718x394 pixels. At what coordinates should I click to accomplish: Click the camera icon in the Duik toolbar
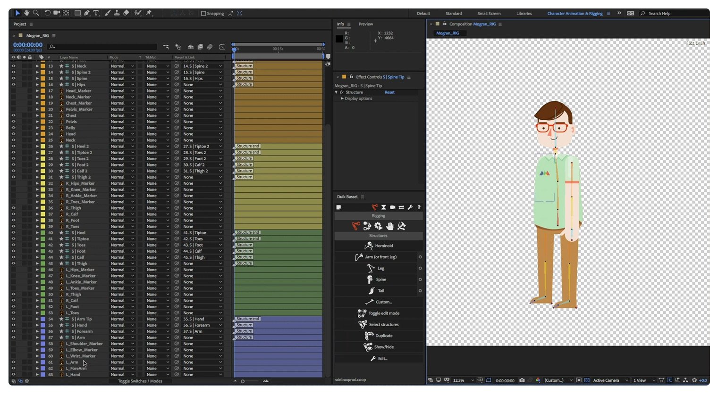[393, 207]
